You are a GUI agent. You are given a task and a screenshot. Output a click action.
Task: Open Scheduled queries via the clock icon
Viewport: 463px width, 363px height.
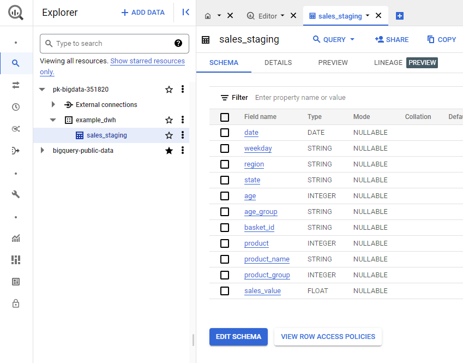pos(15,107)
